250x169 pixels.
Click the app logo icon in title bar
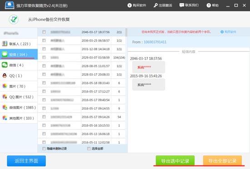coord(10,5)
